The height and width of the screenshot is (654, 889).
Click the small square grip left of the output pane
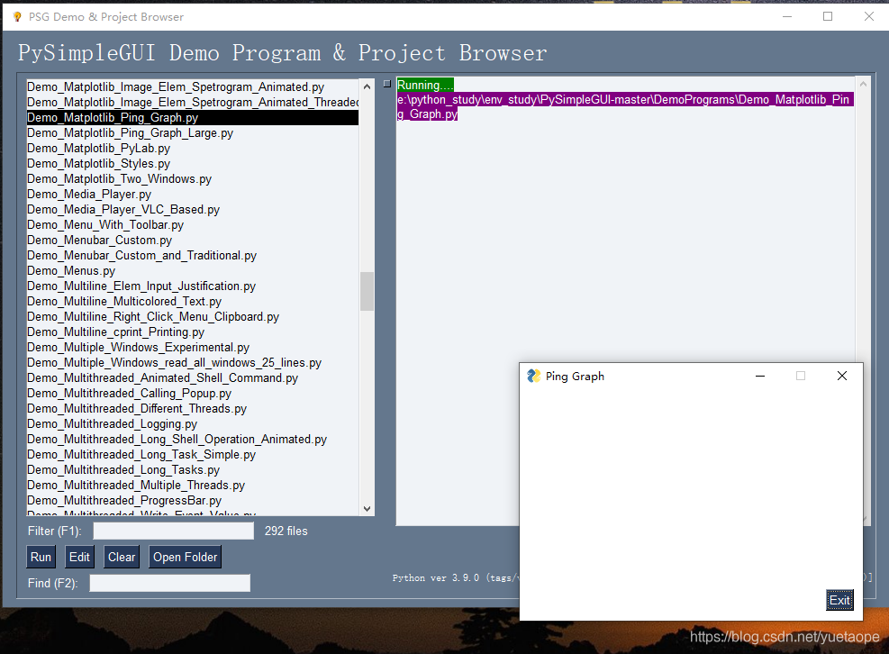coord(387,84)
